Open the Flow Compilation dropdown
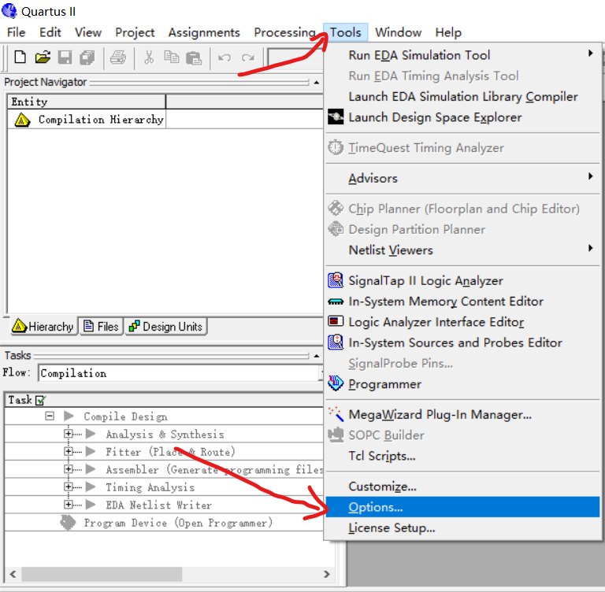 pyautogui.click(x=321, y=373)
